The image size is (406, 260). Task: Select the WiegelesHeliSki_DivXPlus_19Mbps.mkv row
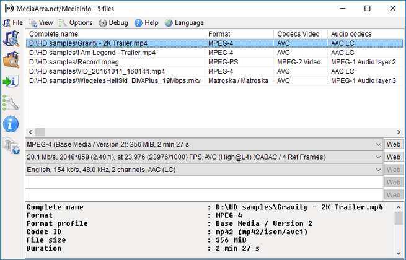214,80
